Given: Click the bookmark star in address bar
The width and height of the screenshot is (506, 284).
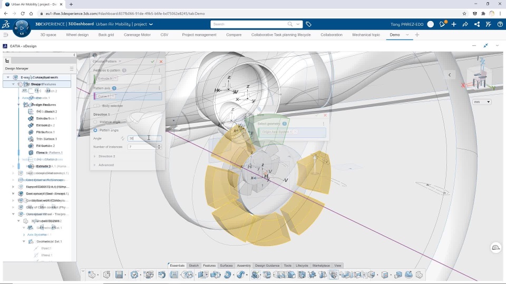Looking at the screenshot, I should pyautogui.click(x=464, y=14).
